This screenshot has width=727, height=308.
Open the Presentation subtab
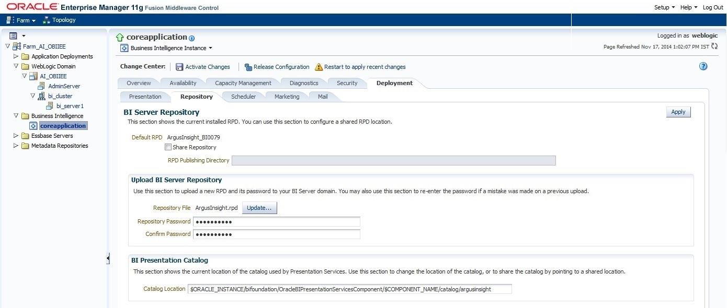[x=145, y=97]
